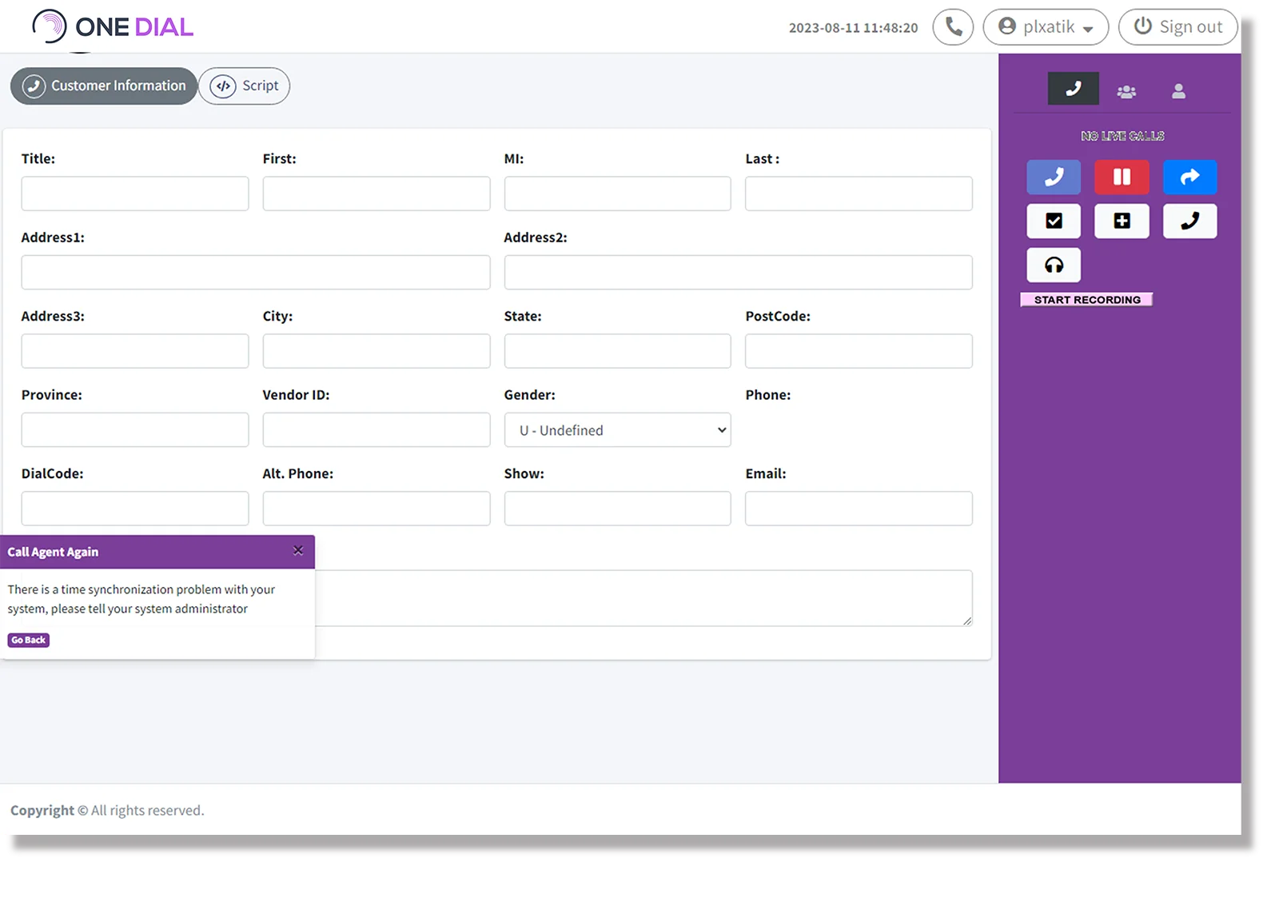Transfer the call with the forward arrow icon
The image size is (1279, 898).
[x=1189, y=177]
